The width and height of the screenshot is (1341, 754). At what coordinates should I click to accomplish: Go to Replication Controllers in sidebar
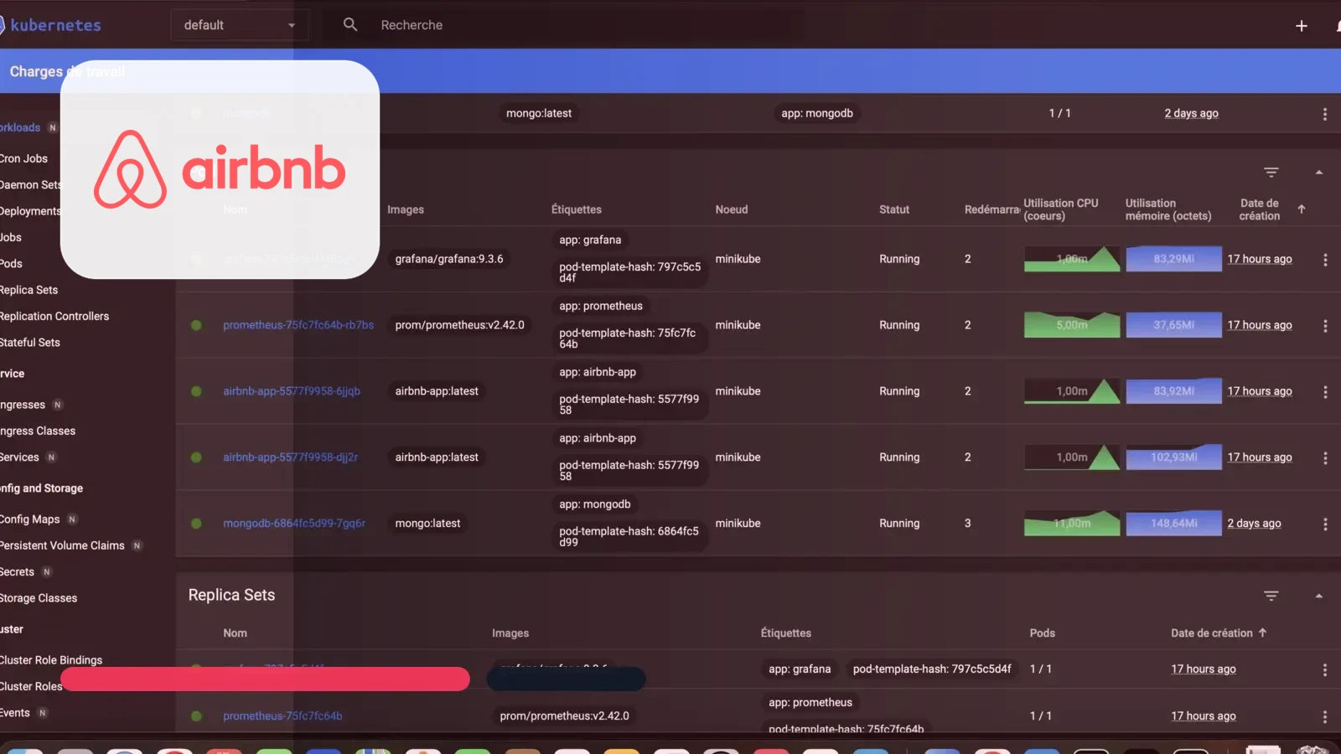point(54,316)
